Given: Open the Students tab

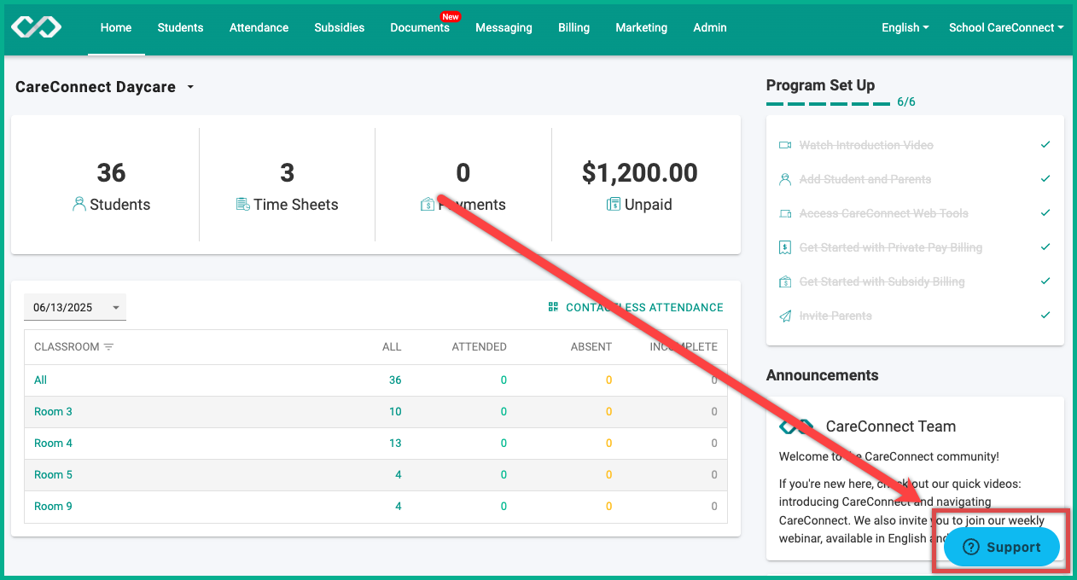Looking at the screenshot, I should (x=180, y=27).
